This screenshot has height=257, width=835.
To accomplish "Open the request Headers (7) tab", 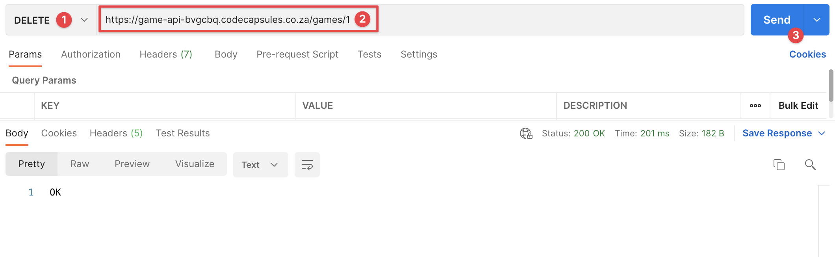I will pos(166,54).
